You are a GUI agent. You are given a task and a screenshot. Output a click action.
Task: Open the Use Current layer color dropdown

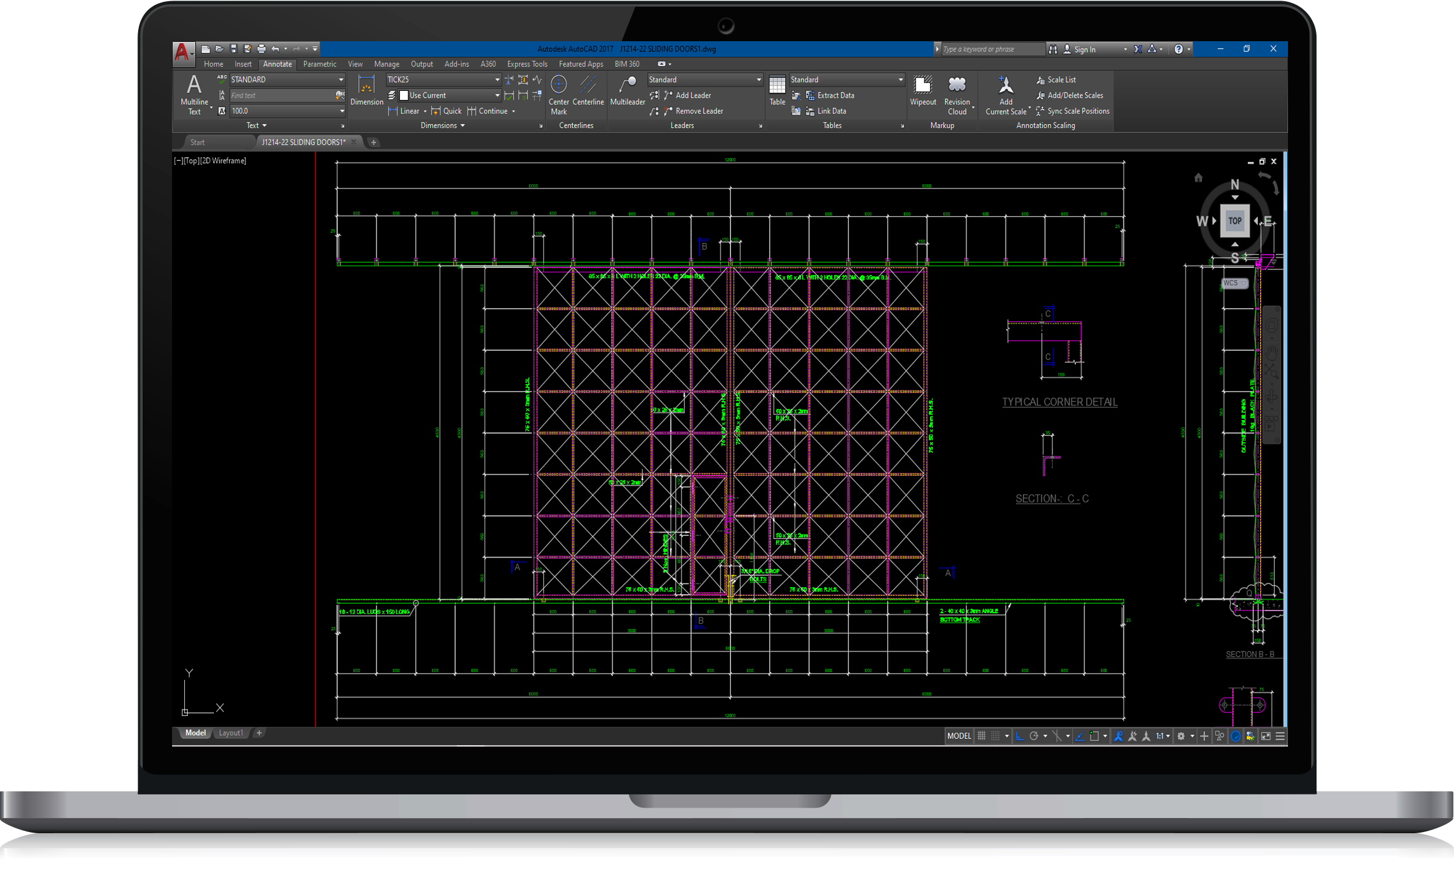[497, 95]
